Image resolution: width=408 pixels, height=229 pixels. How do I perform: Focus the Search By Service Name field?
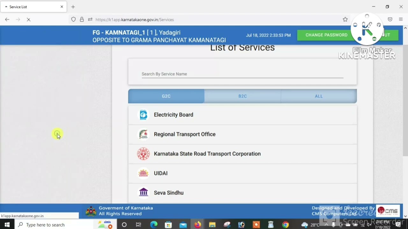point(242,74)
